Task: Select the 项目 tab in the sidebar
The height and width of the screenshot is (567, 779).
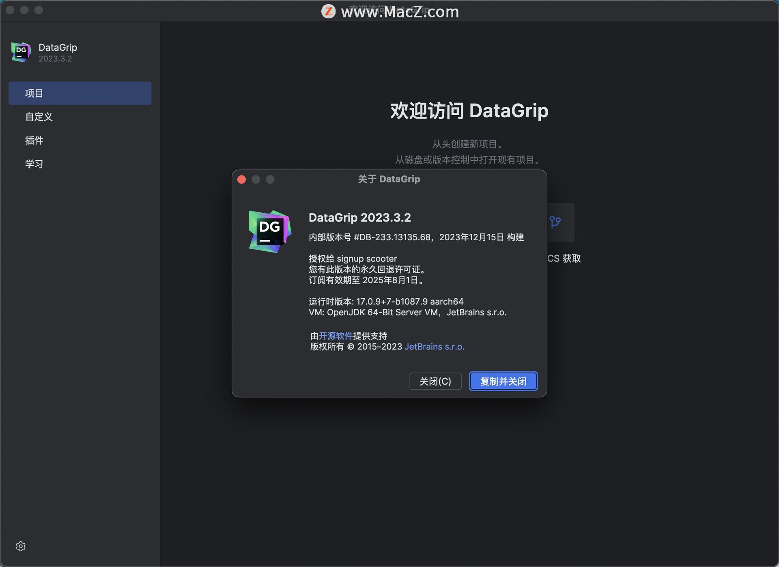Action: tap(80, 93)
